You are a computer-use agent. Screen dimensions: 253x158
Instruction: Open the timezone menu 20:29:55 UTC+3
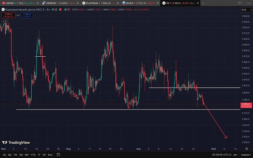222,155
